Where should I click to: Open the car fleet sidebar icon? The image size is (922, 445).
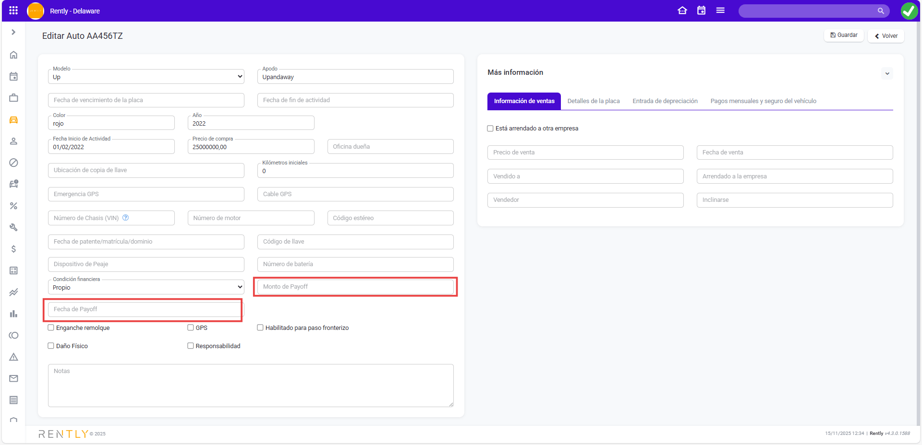[13, 120]
